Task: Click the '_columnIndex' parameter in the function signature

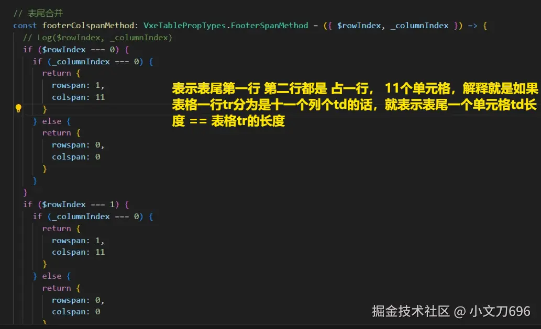Action: pyautogui.click(x=419, y=26)
